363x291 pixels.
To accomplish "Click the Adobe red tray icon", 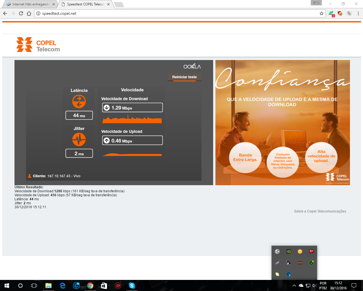I will click(311, 251).
